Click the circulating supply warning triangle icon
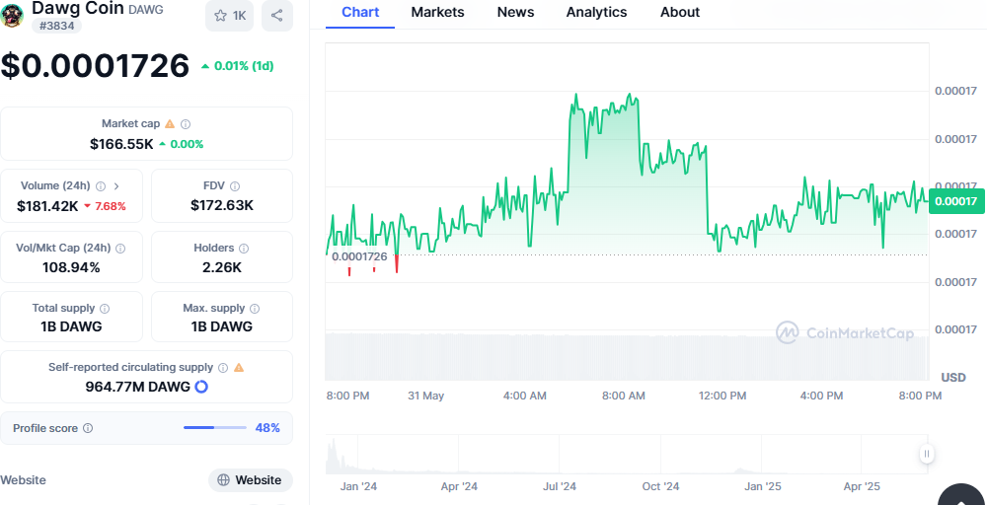This screenshot has height=505, width=987. (239, 367)
